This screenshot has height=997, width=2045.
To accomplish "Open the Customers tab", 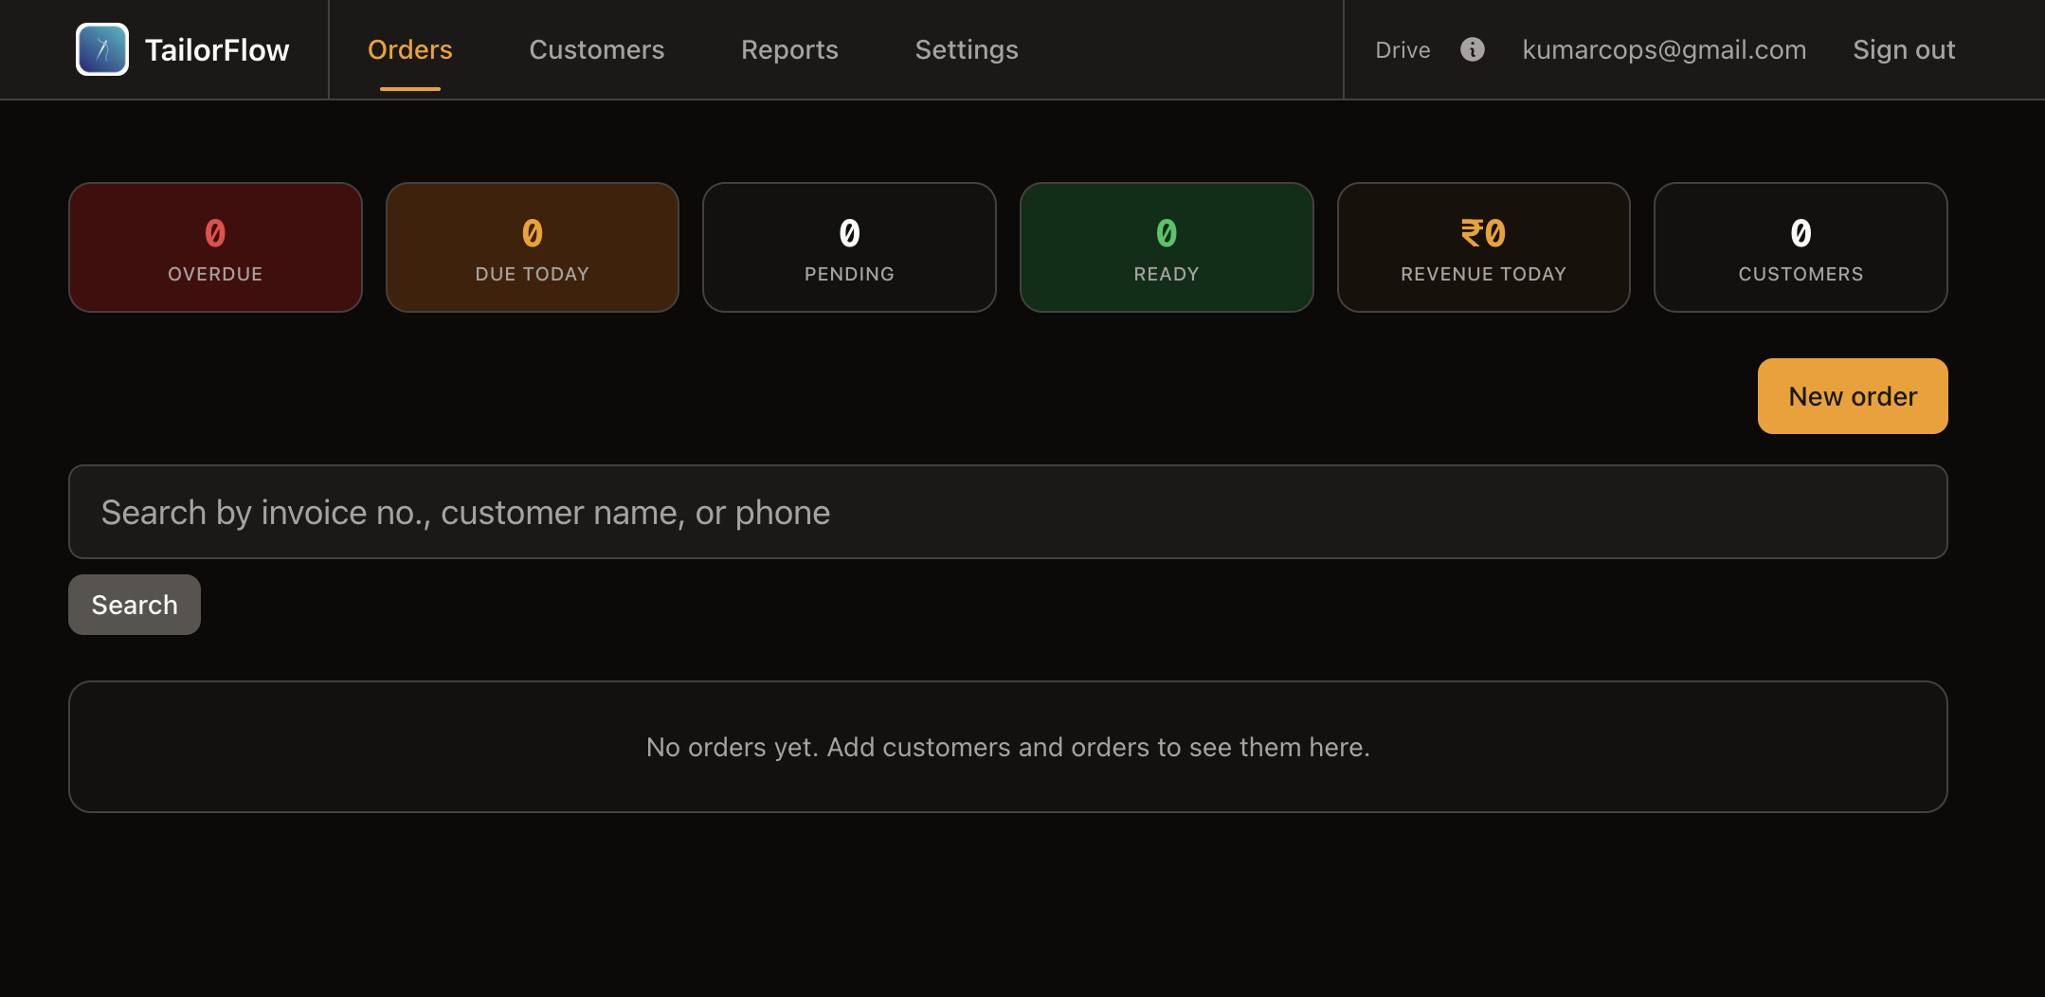I will (x=596, y=49).
